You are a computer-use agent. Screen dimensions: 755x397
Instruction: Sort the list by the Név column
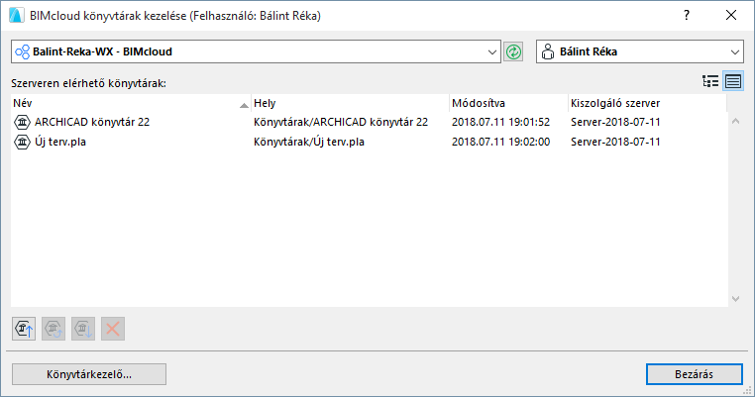tap(131, 103)
